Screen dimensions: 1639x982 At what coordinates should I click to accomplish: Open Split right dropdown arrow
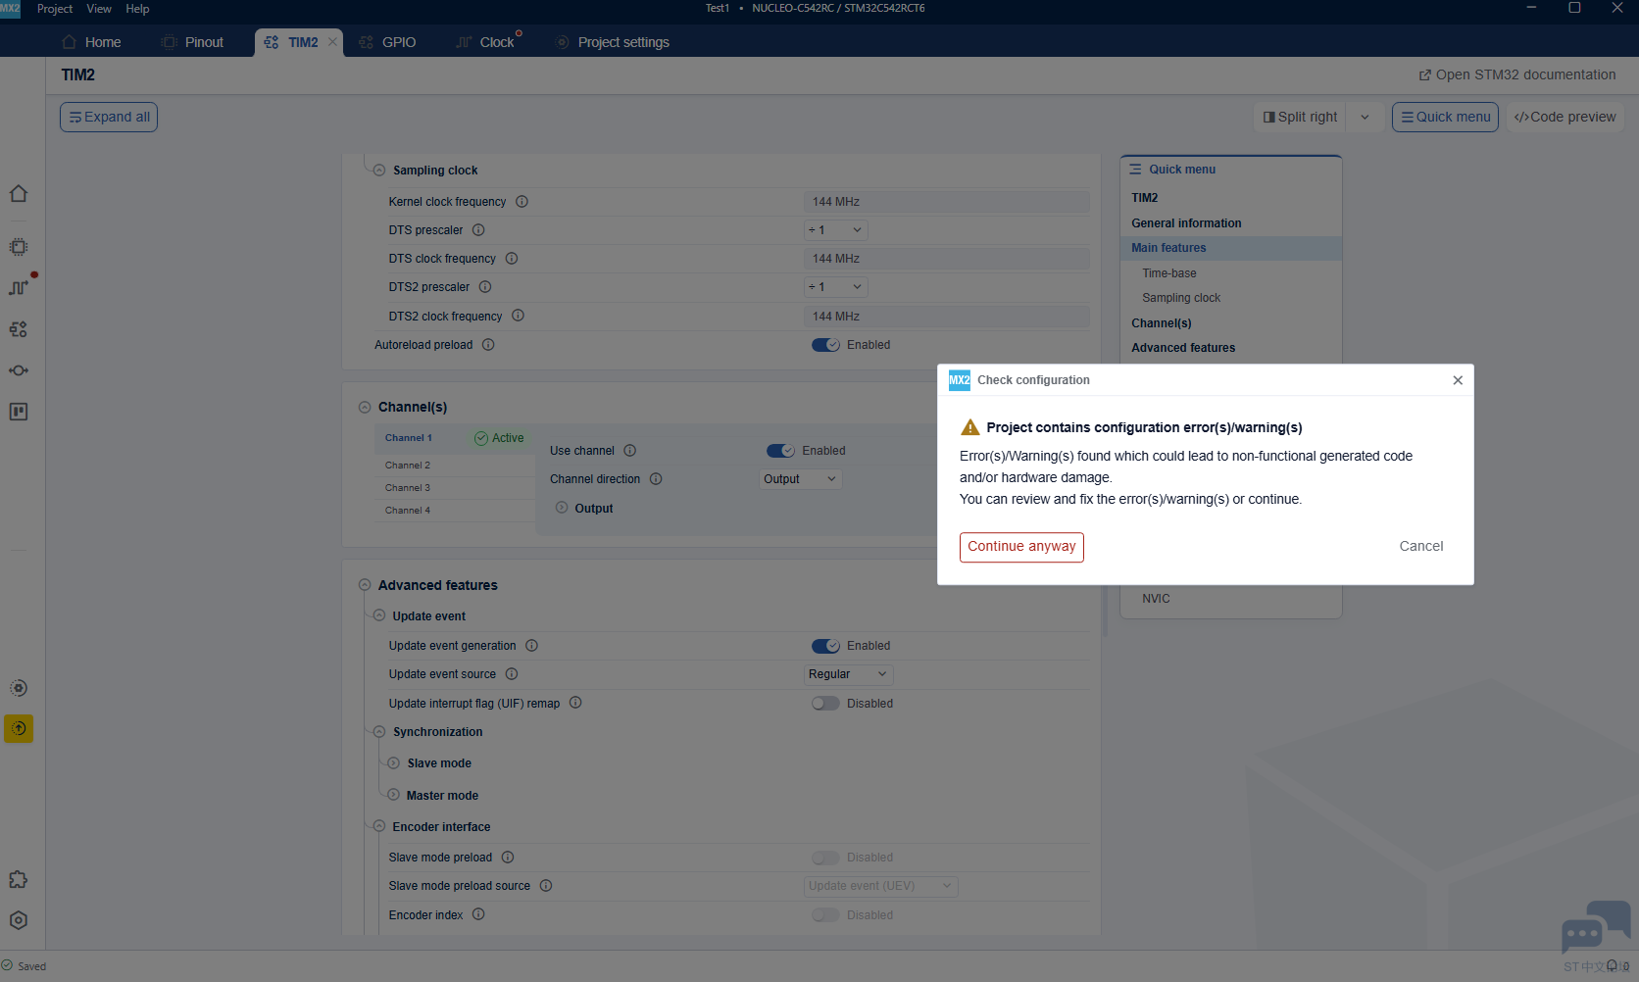point(1365,117)
